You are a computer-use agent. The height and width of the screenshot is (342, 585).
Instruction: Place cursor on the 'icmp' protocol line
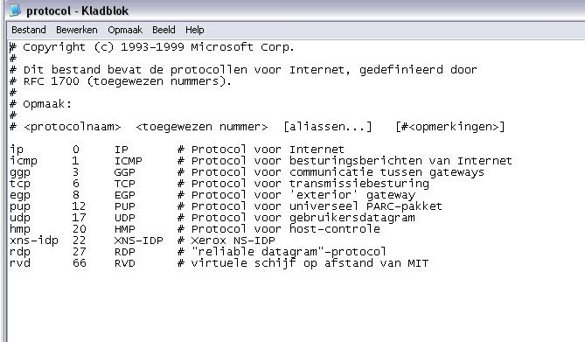(261, 161)
